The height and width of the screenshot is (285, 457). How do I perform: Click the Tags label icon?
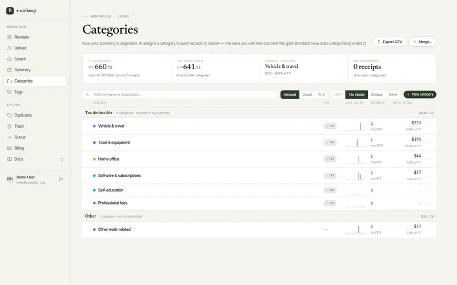[9, 92]
